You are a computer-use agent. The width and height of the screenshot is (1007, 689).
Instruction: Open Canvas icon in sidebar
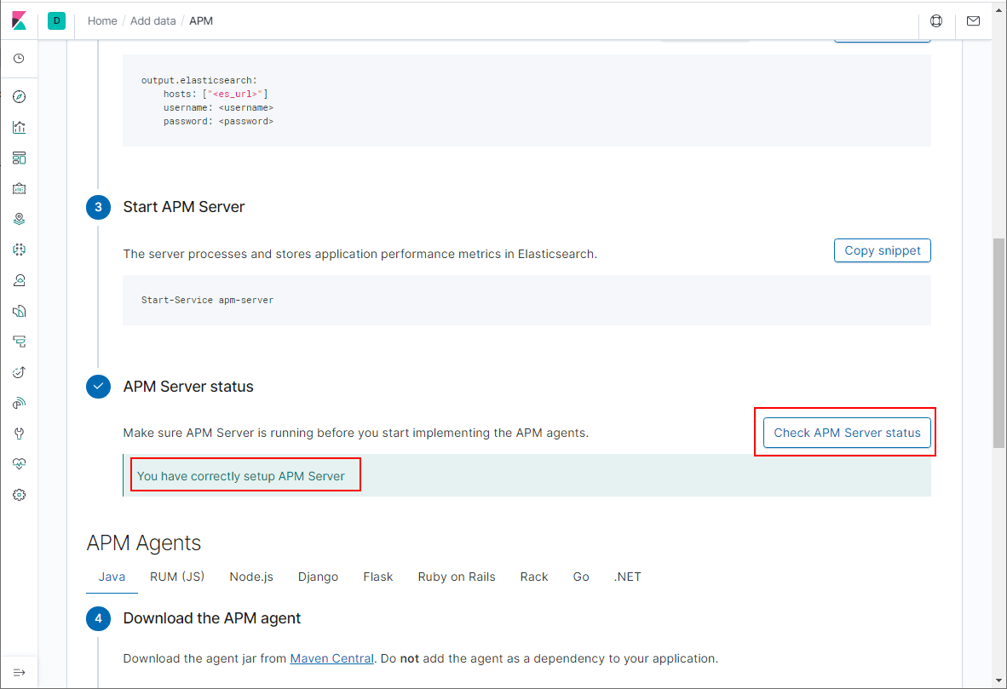pyautogui.click(x=20, y=189)
